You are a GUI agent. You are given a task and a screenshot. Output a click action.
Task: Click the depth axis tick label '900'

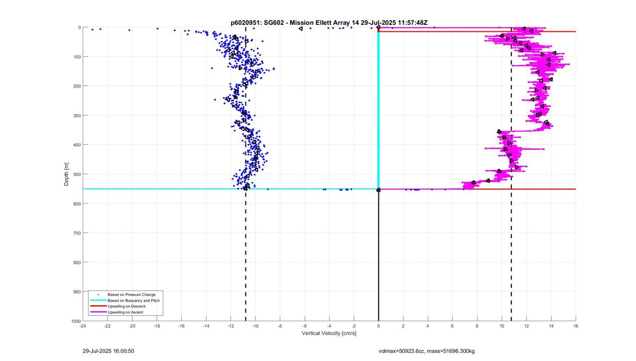pyautogui.click(x=76, y=292)
